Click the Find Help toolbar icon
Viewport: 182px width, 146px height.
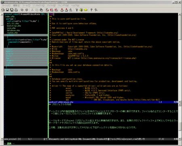click(x=96, y=10)
